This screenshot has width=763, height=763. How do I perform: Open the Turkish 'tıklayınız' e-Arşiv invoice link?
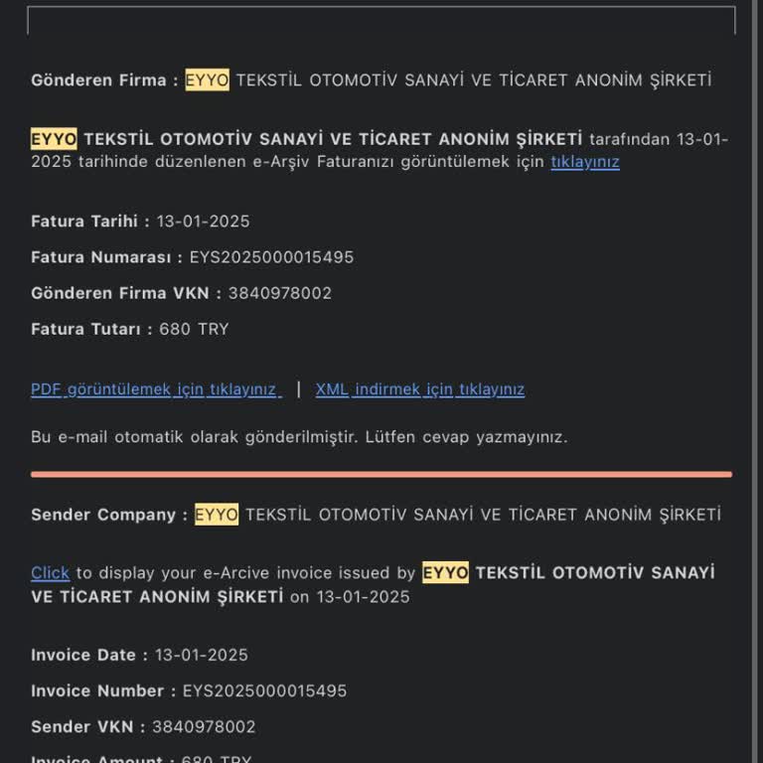(x=585, y=162)
